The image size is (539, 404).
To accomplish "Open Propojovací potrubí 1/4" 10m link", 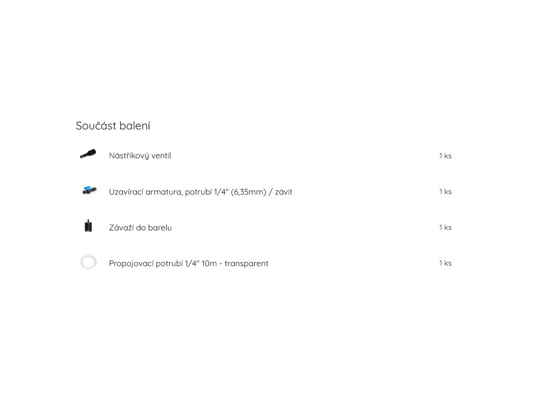I will tap(188, 264).
